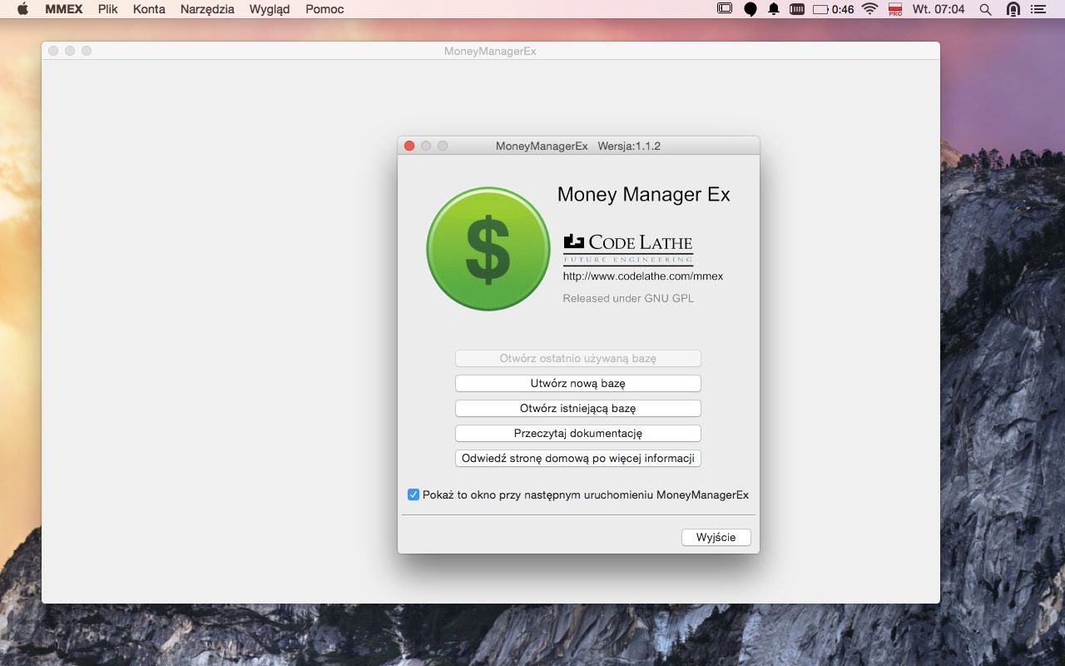Click the 'Money Manager Ex' heading text

[644, 195]
